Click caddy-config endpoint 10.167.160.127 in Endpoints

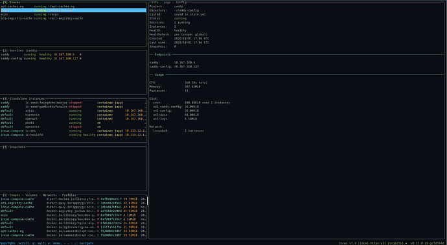tap(174, 67)
